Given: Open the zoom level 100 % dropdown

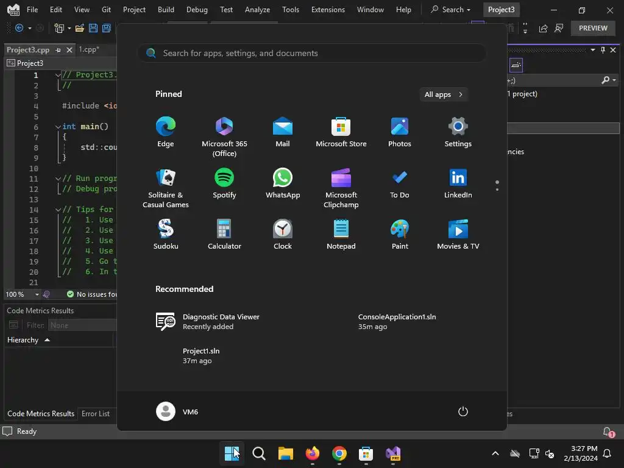Looking at the screenshot, I should click(x=37, y=294).
